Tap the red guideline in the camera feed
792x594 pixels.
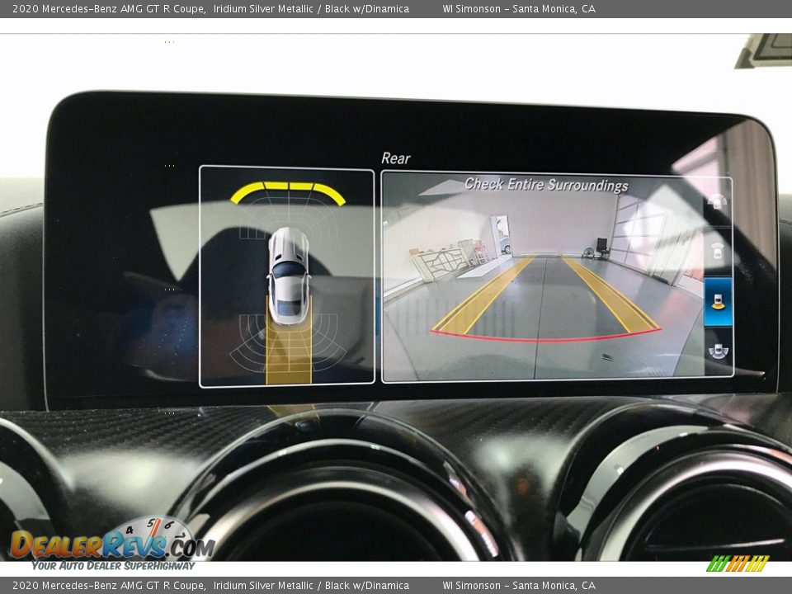(545, 336)
